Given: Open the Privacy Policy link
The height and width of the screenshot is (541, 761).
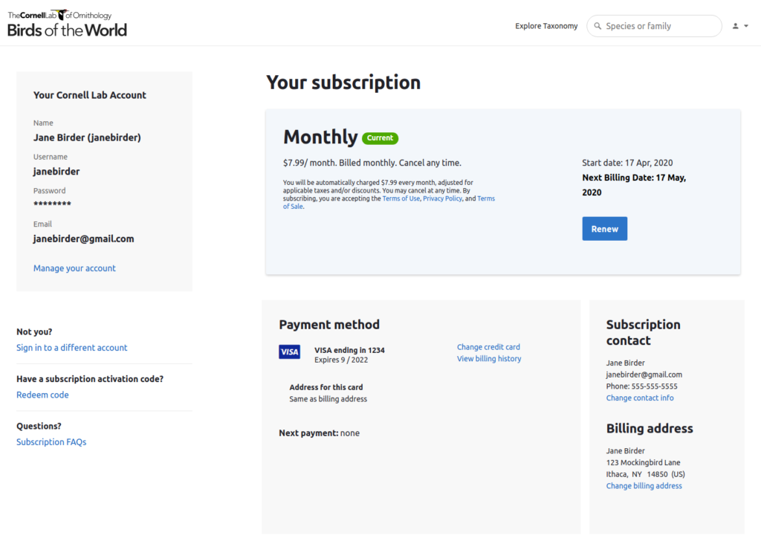Looking at the screenshot, I should tap(443, 198).
